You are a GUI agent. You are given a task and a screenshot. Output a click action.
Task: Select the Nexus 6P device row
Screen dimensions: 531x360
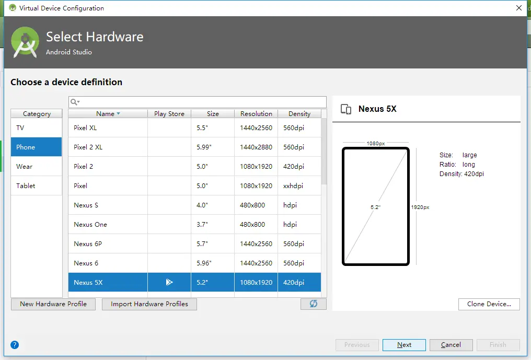click(x=195, y=243)
